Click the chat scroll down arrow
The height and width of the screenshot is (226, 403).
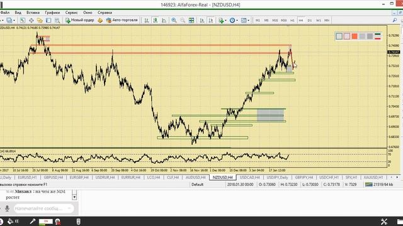(74, 197)
